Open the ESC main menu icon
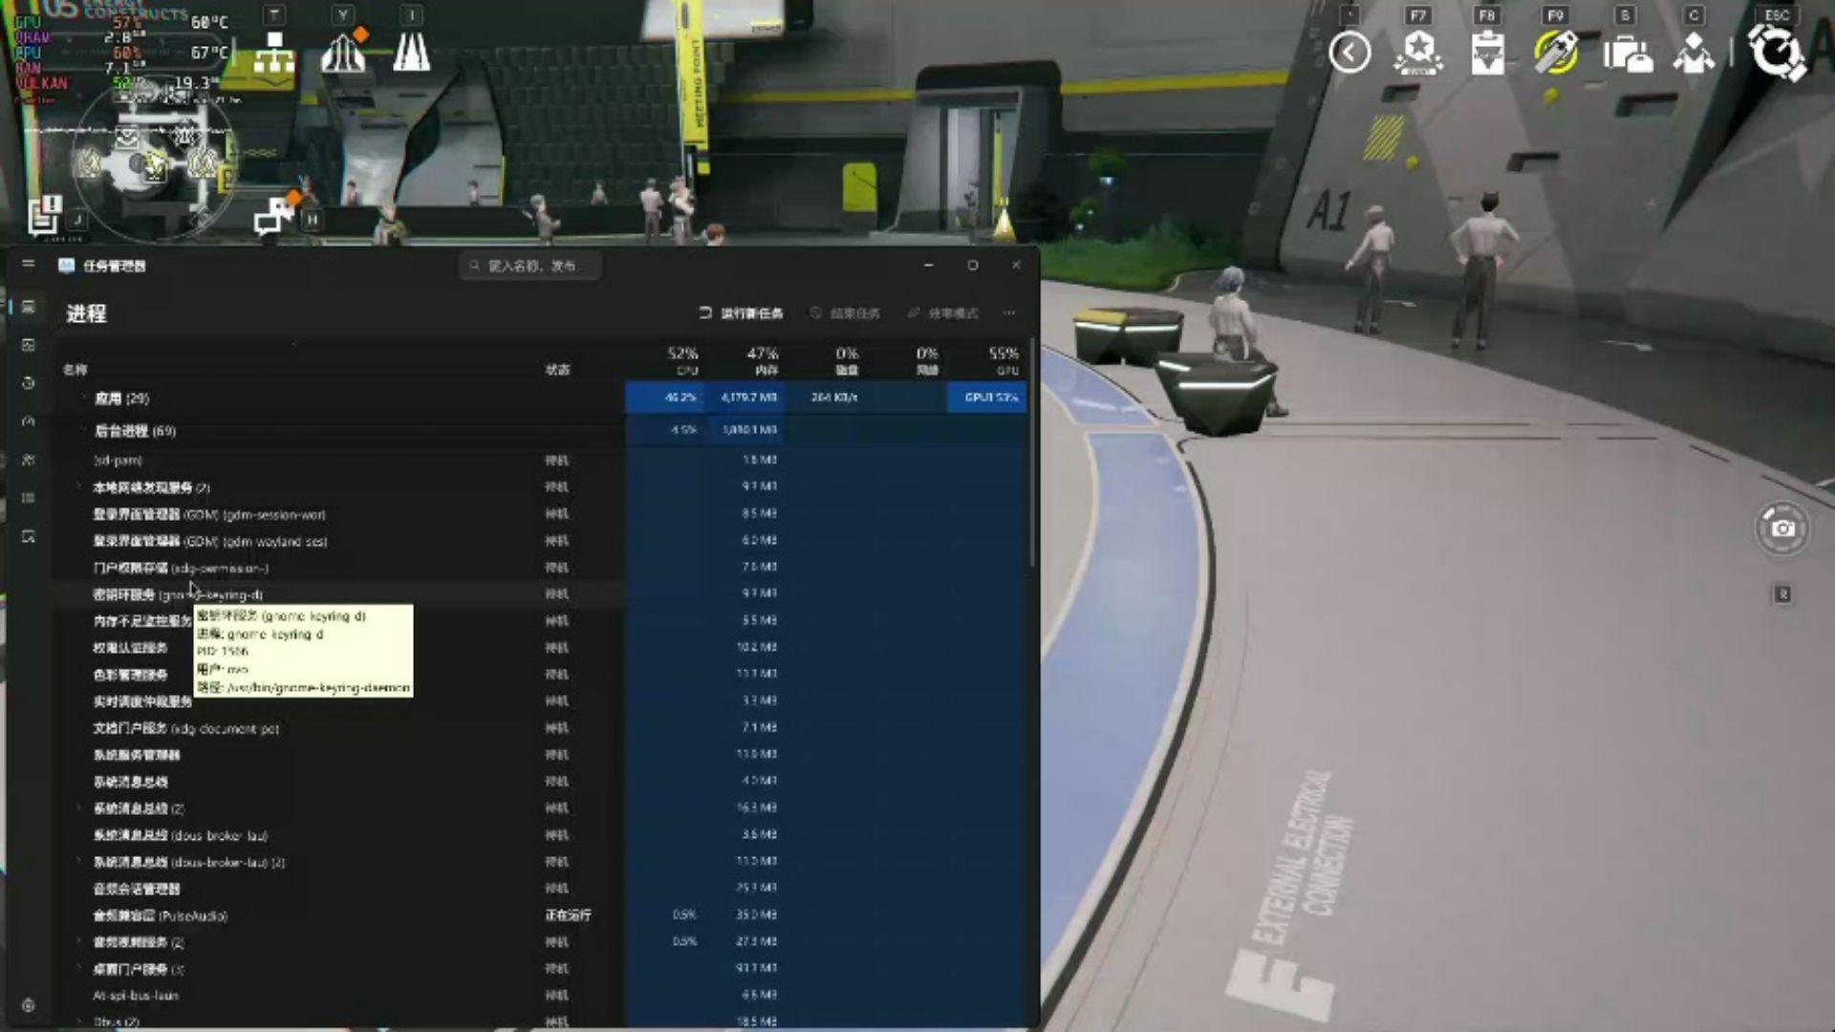This screenshot has height=1032, width=1835. click(x=1777, y=52)
